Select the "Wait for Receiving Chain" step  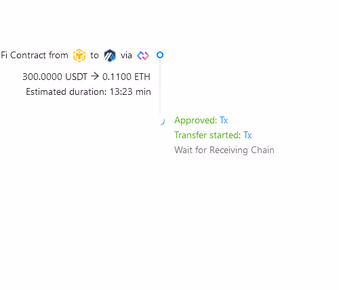[224, 150]
